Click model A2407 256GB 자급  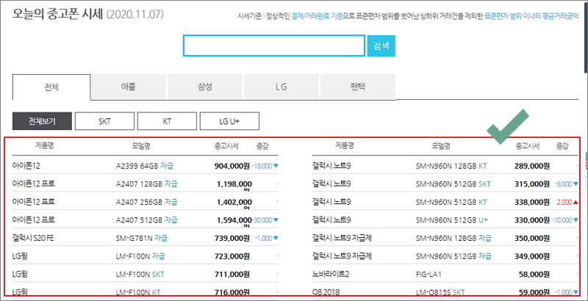(x=147, y=202)
